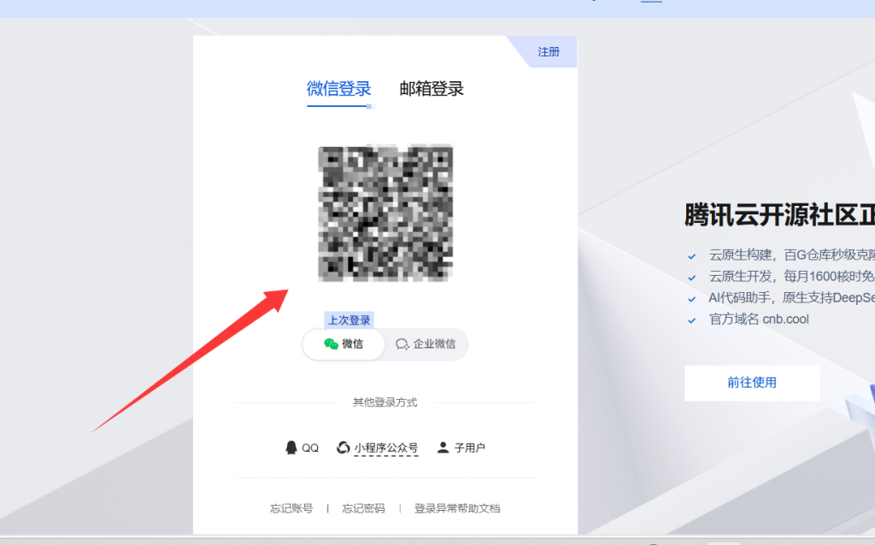Click the checkmark beside 云原生开发

click(691, 277)
